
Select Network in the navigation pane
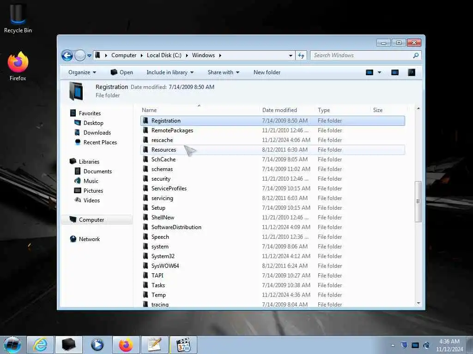[89, 239]
